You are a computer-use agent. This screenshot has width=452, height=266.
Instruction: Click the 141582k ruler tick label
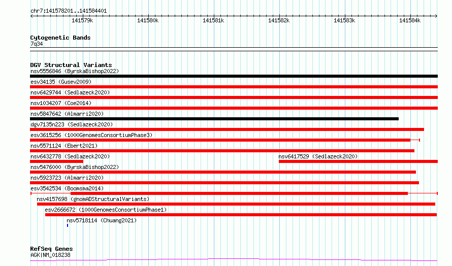279,20
